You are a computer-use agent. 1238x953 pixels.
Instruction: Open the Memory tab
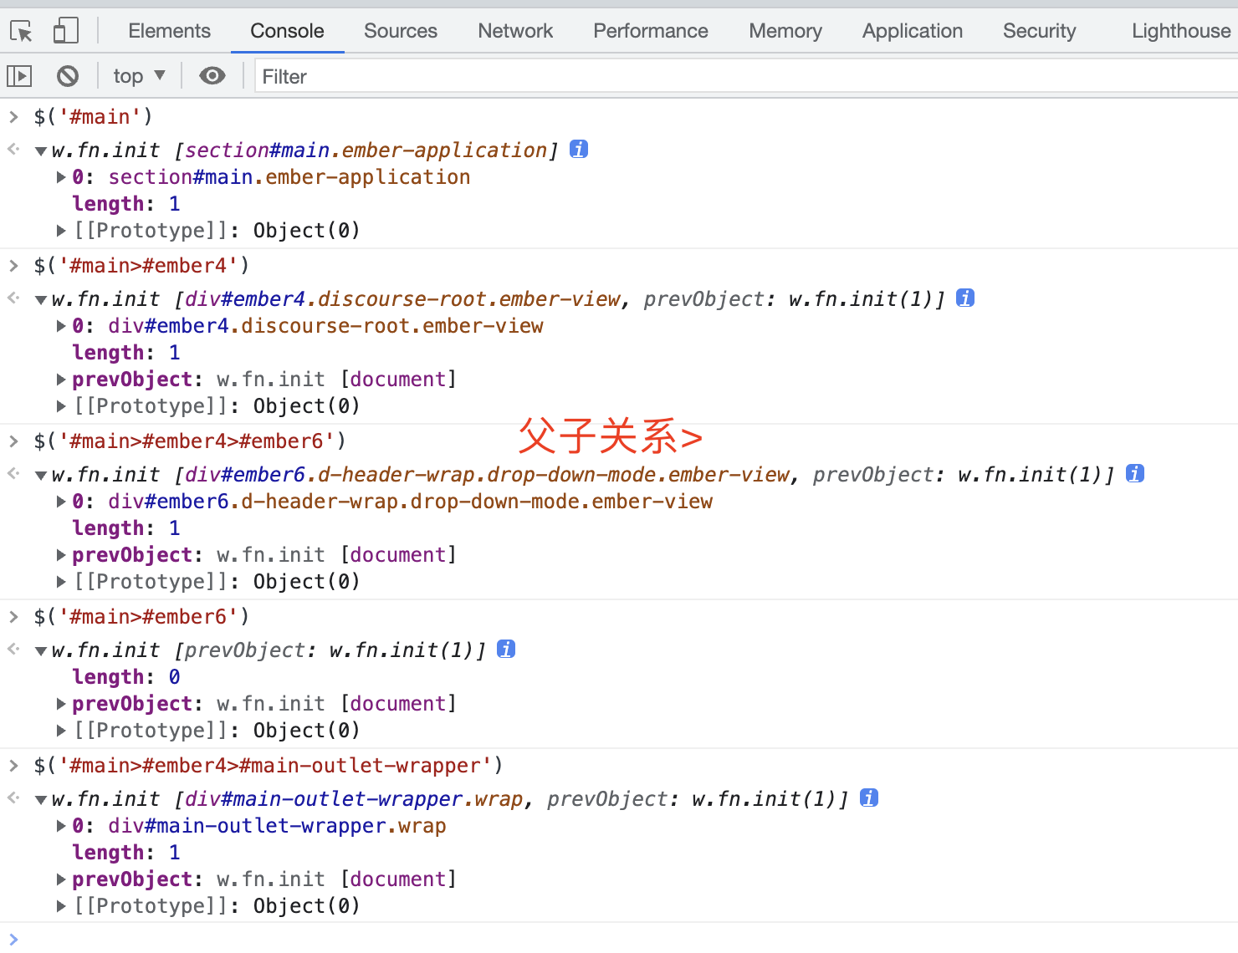(785, 31)
